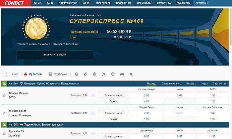Click the Подборки collection icon
Screen dimensions: 232x139
(x=50, y=74)
